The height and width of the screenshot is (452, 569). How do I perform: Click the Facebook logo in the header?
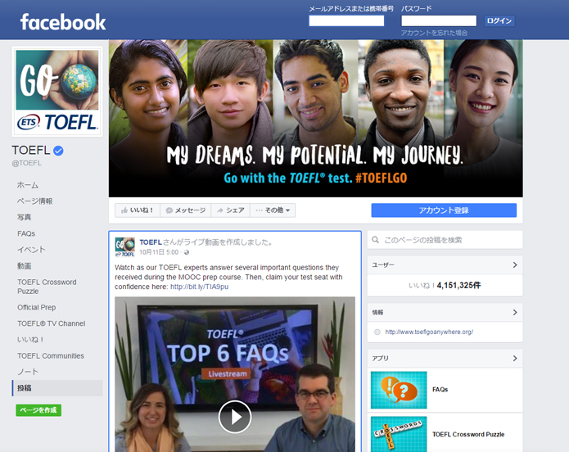[63, 22]
